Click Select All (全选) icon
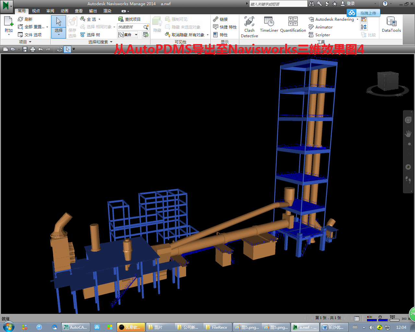The height and width of the screenshot is (332, 415). click(83, 19)
